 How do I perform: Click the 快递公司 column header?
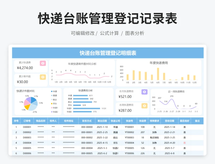(x=116, y=121)
